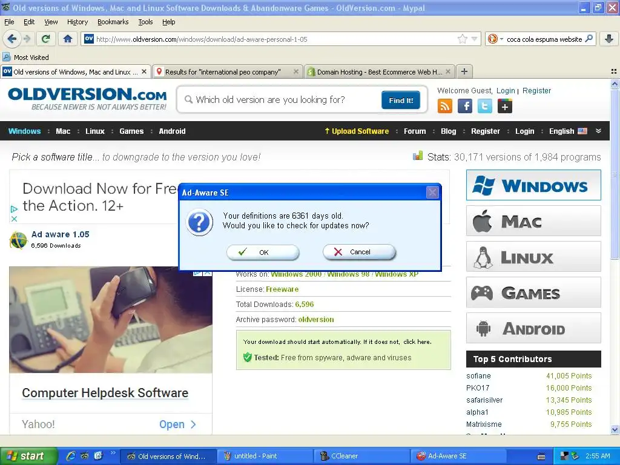This screenshot has width=620, height=465.
Task: Open the History menu
Action: pyautogui.click(x=77, y=22)
